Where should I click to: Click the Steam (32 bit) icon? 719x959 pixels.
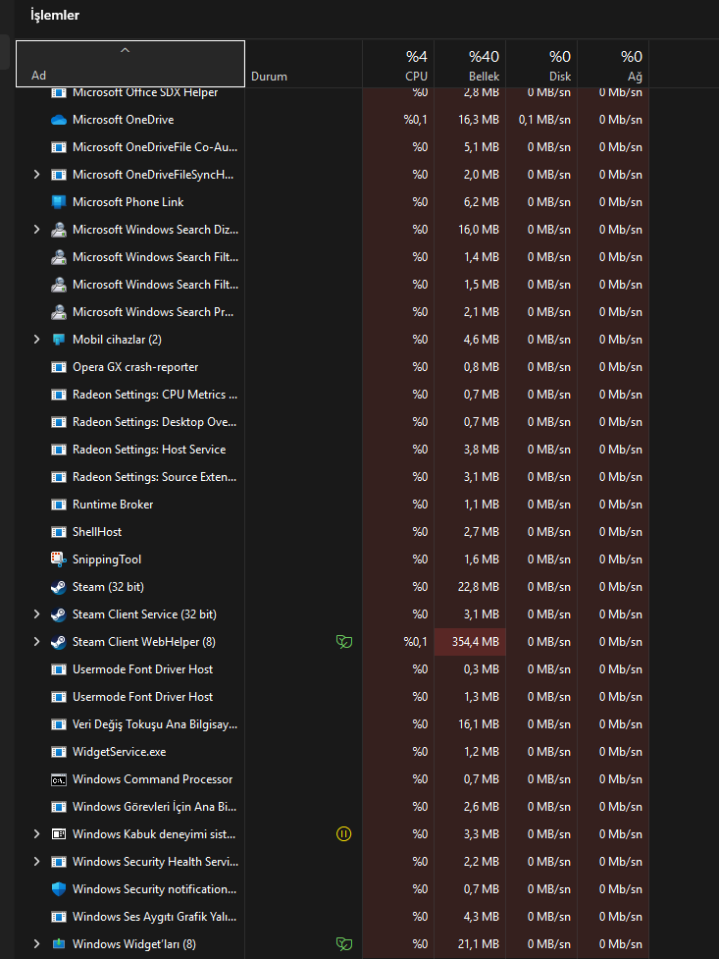click(59, 587)
